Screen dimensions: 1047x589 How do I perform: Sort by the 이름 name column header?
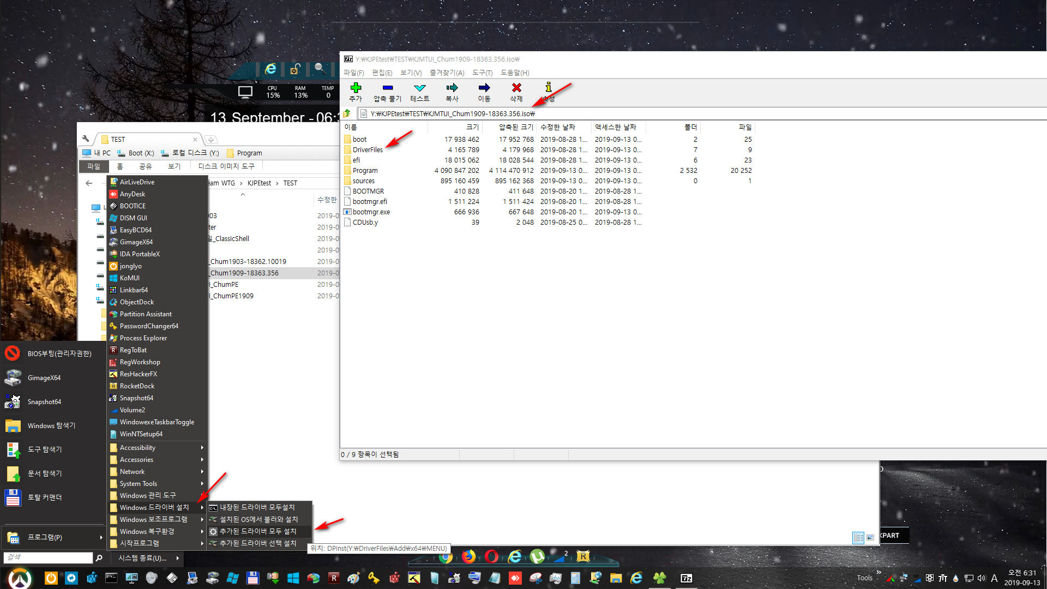point(384,127)
